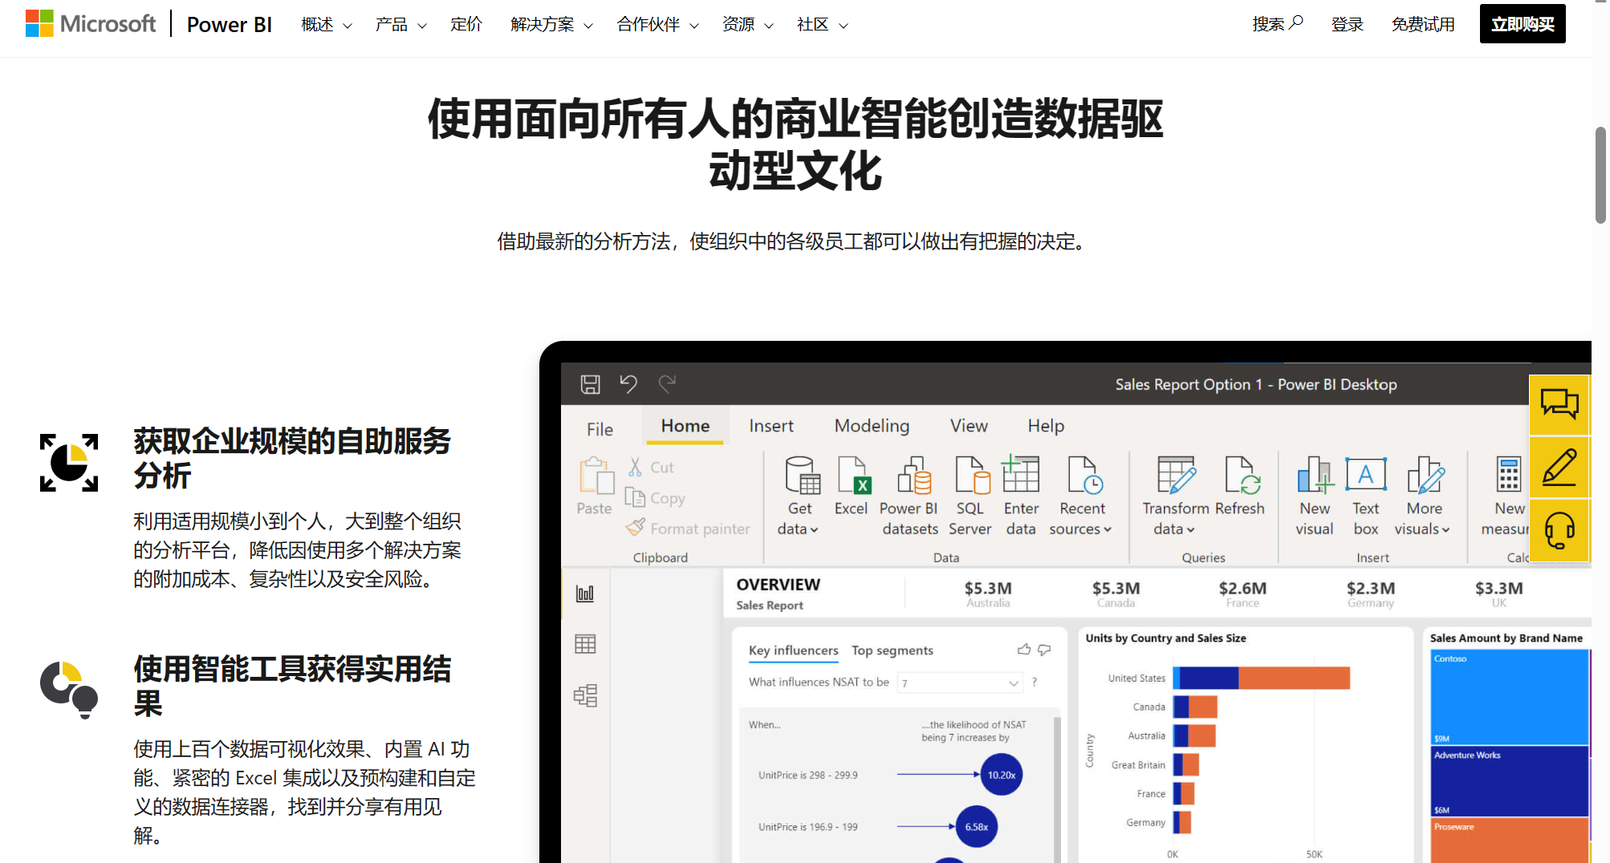
Task: Open the File ribbon tab
Action: (600, 428)
